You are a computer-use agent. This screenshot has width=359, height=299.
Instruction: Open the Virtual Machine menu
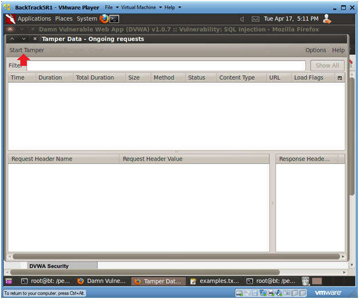tap(141, 7)
